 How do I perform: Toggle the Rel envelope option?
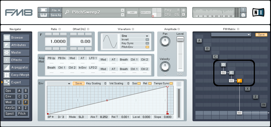click(150, 83)
